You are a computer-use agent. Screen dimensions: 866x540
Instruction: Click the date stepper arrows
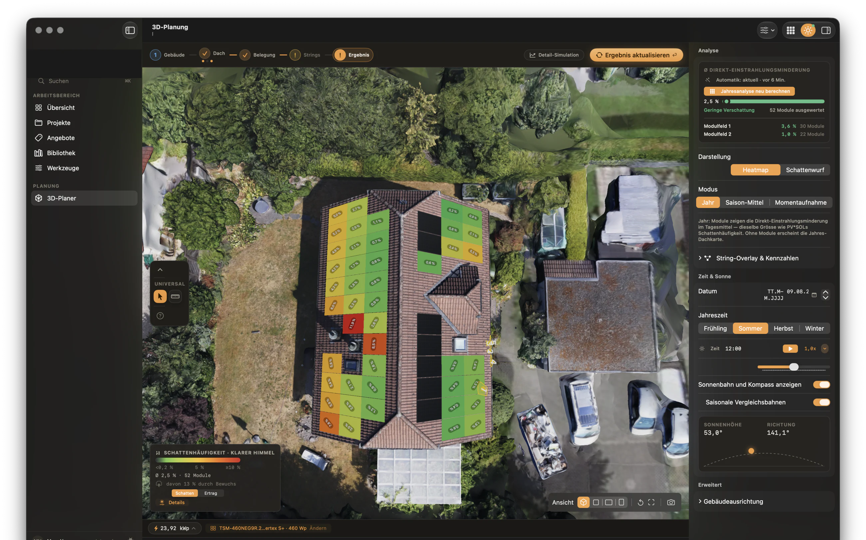pos(825,295)
